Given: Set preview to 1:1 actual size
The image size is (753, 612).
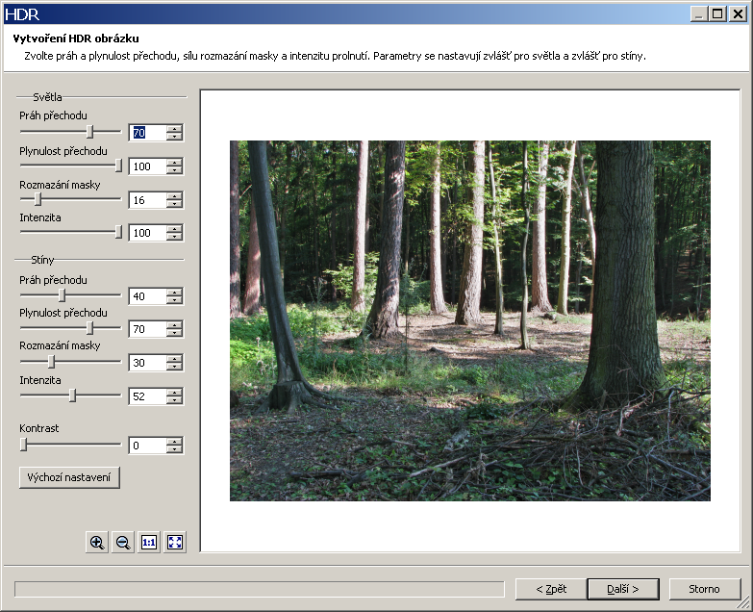Looking at the screenshot, I should coord(149,542).
